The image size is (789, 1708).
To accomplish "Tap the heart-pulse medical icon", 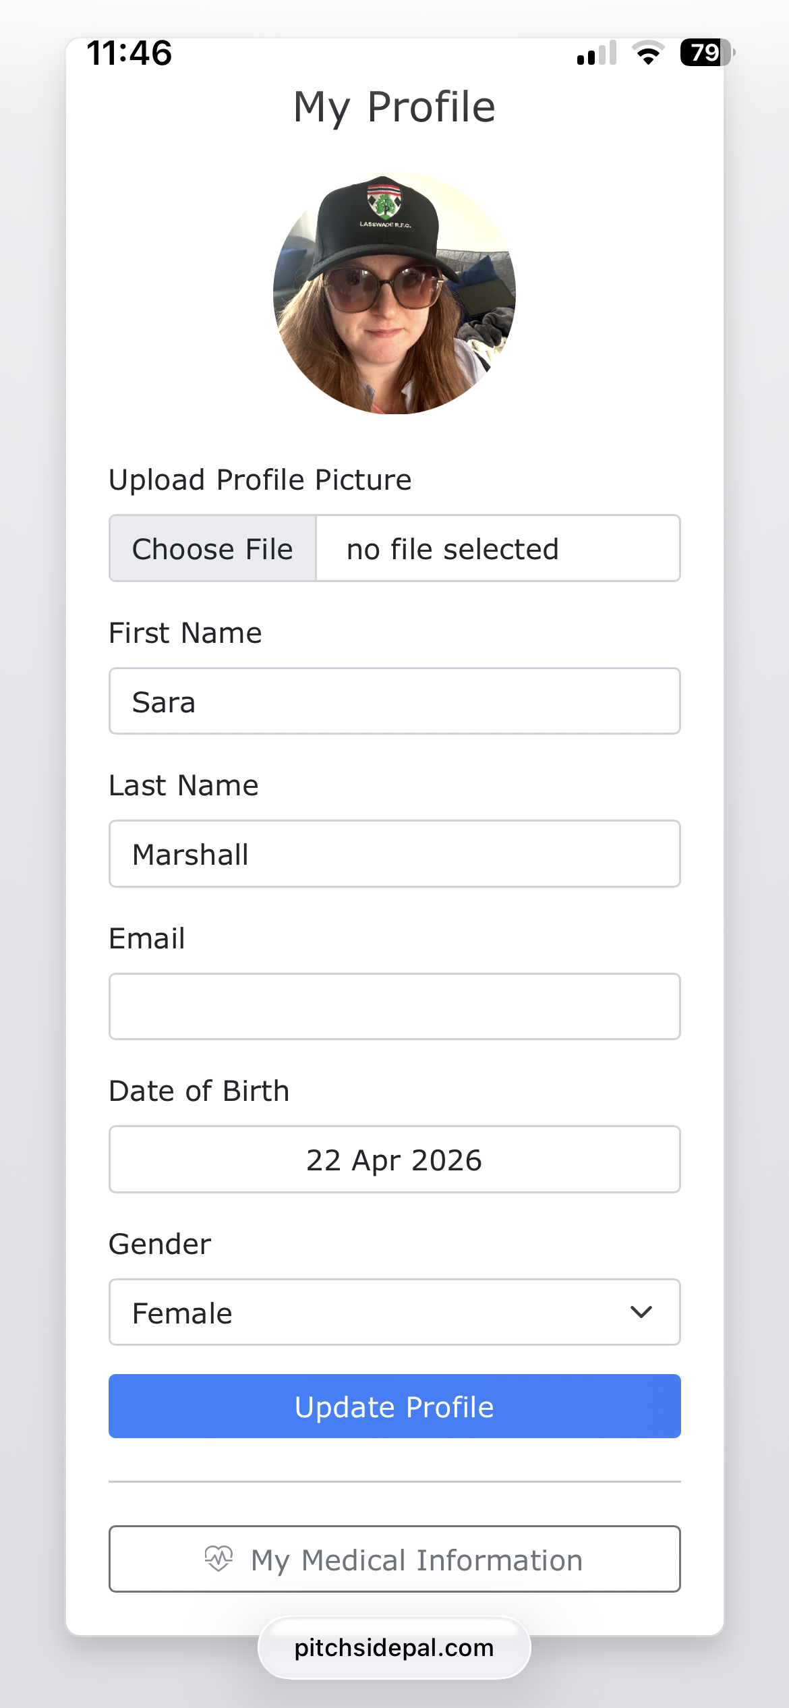I will [x=218, y=1558].
